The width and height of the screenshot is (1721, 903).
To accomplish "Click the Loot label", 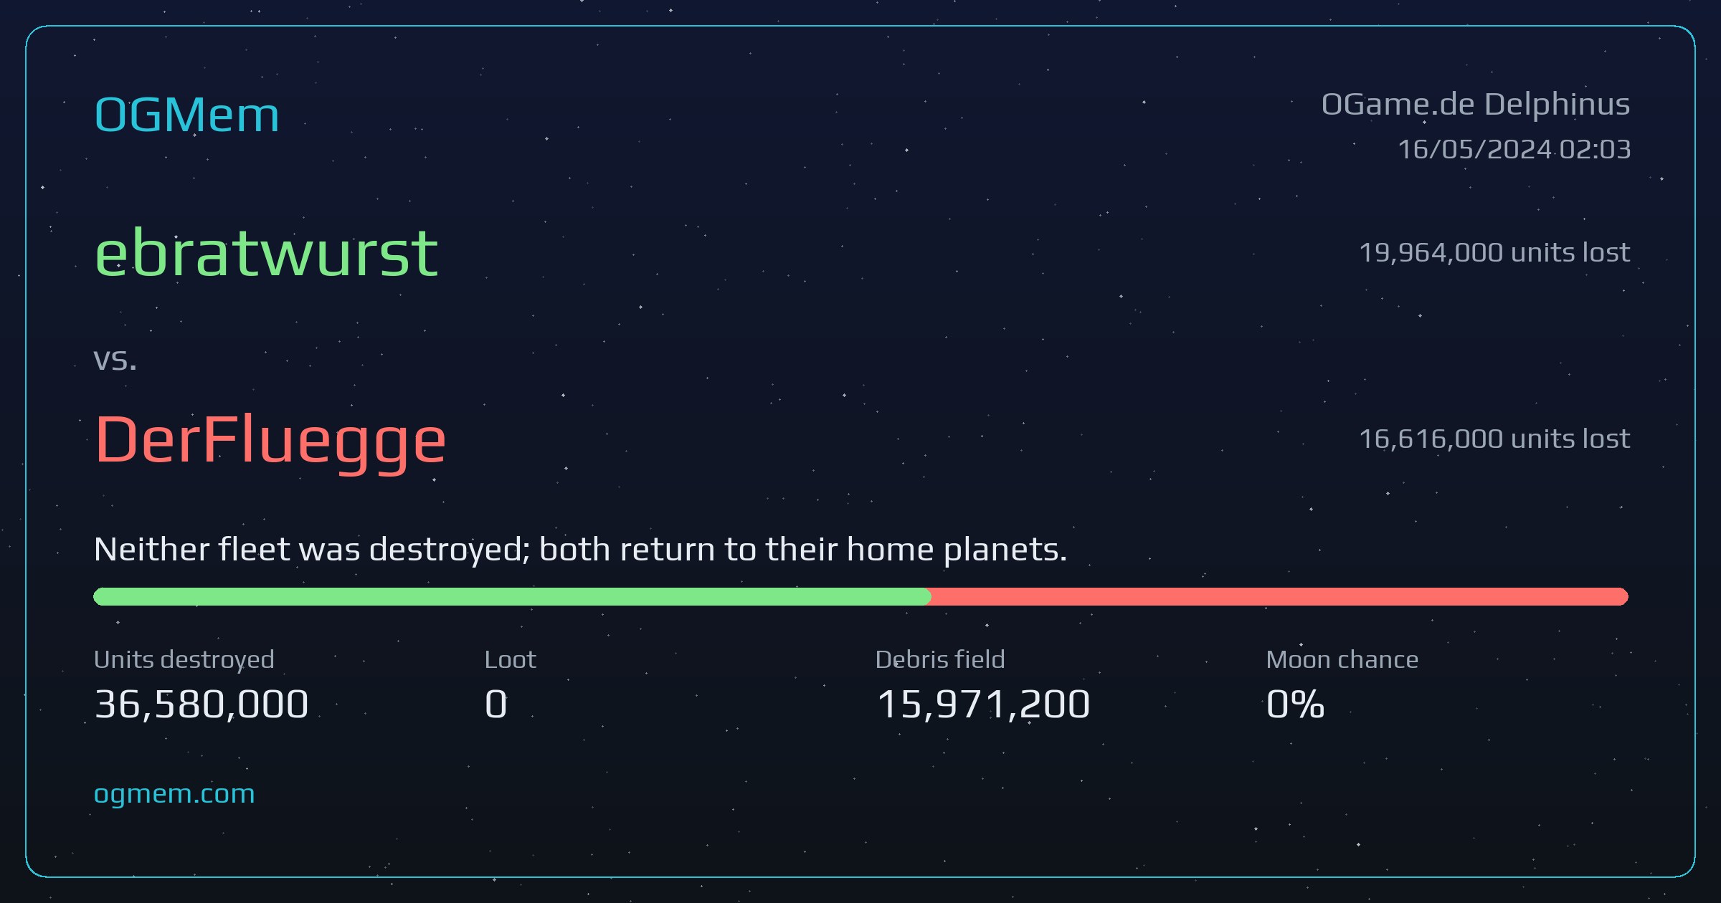I will coord(510,659).
